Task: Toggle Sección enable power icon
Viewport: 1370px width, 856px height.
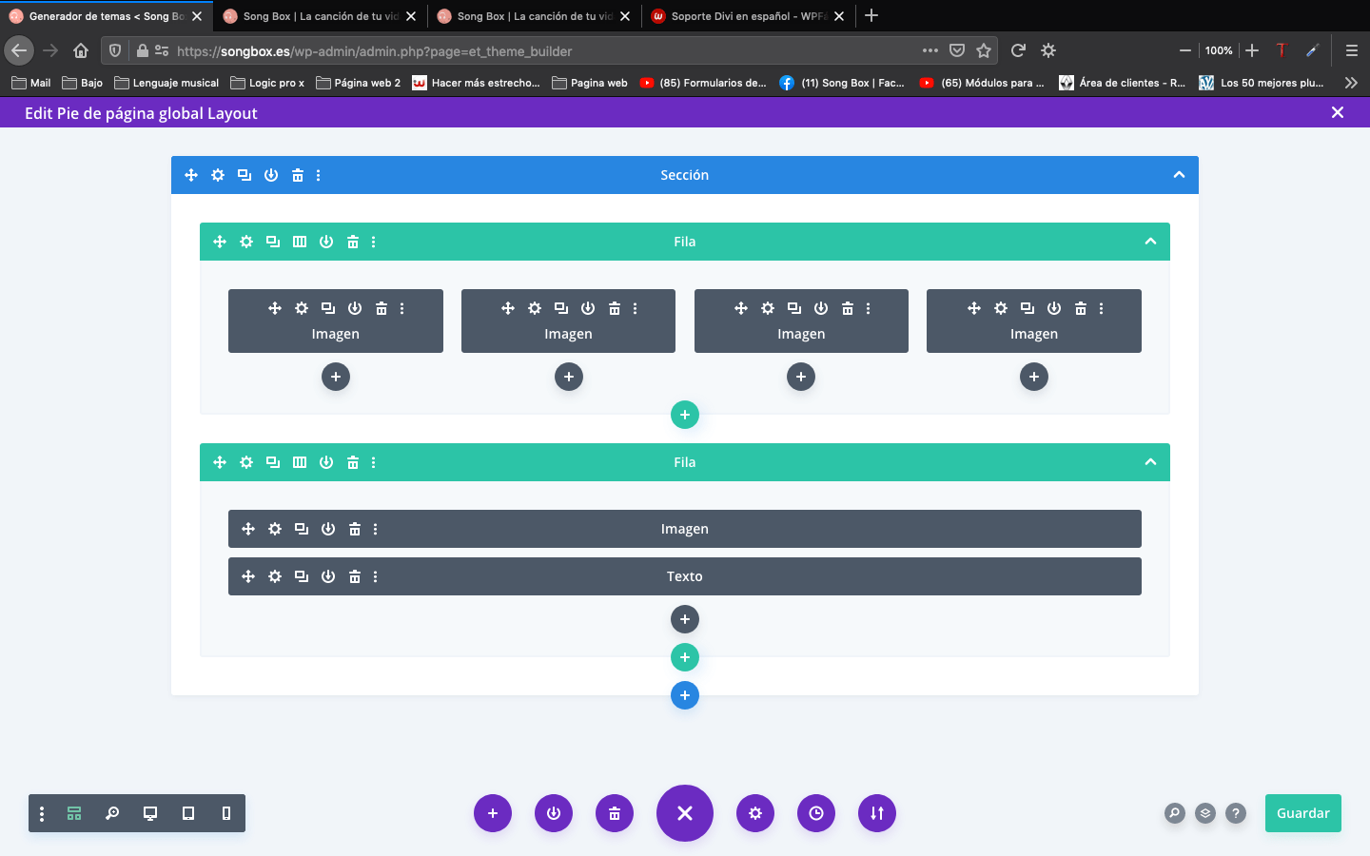Action: pos(271,175)
